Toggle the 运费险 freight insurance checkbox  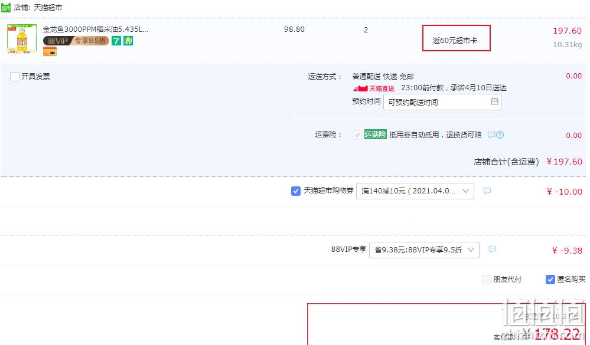click(x=357, y=135)
